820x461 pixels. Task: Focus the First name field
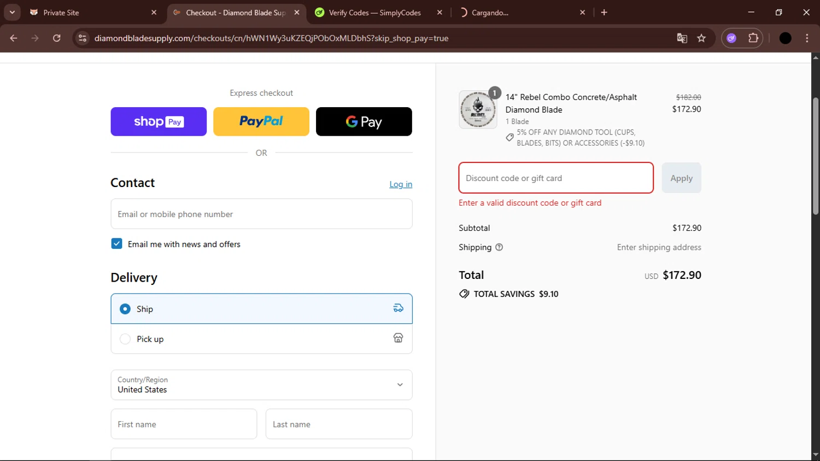(x=184, y=424)
